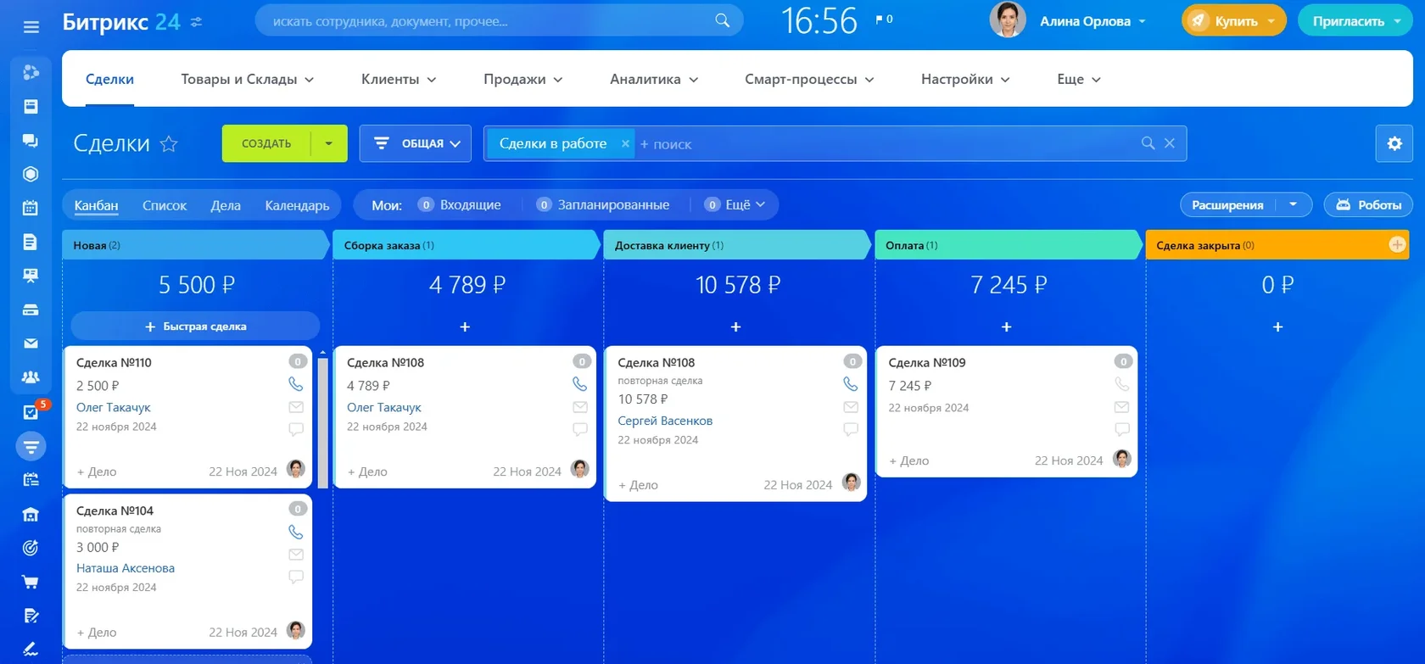Screen dimensions: 1425x664
Task: Switch to Дела view
Action: 226,205
